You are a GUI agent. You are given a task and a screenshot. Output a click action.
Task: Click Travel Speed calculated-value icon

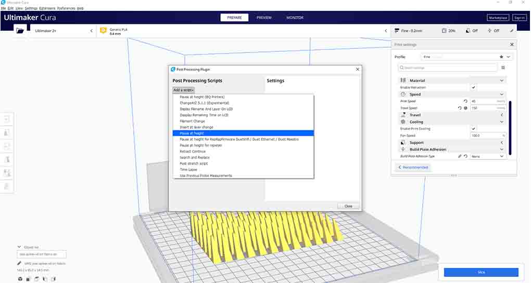tap(465, 108)
